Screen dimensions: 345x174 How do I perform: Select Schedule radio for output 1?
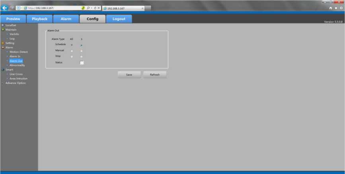[82, 45]
